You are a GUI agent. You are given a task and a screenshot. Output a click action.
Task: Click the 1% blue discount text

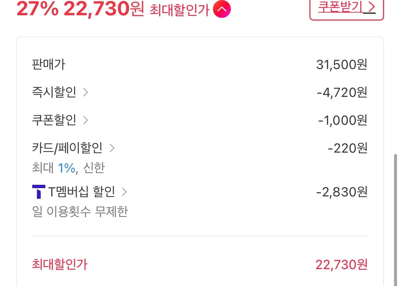point(66,168)
